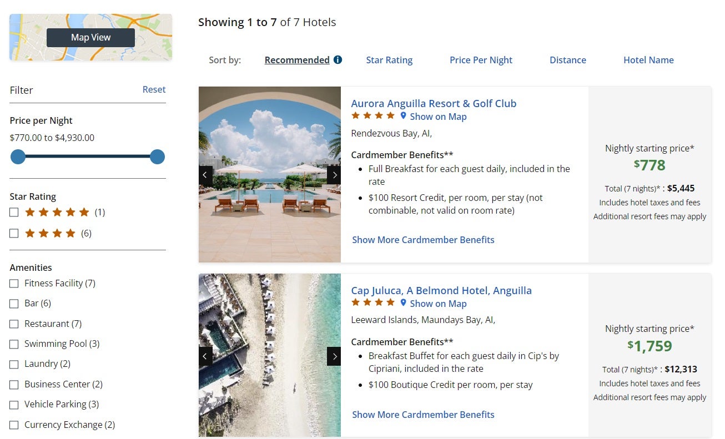Image resolution: width=725 pixels, height=439 pixels.
Task: Toggle the Fitness Facility amenity checkbox
Action: pyautogui.click(x=14, y=284)
